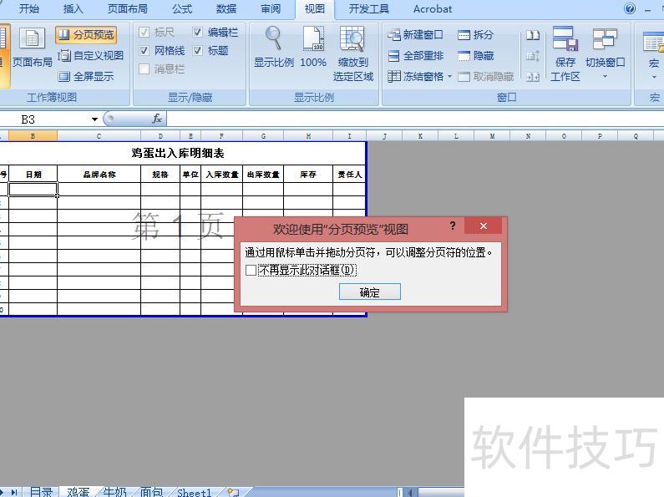Select column C header
664x497 pixels.
(x=99, y=136)
